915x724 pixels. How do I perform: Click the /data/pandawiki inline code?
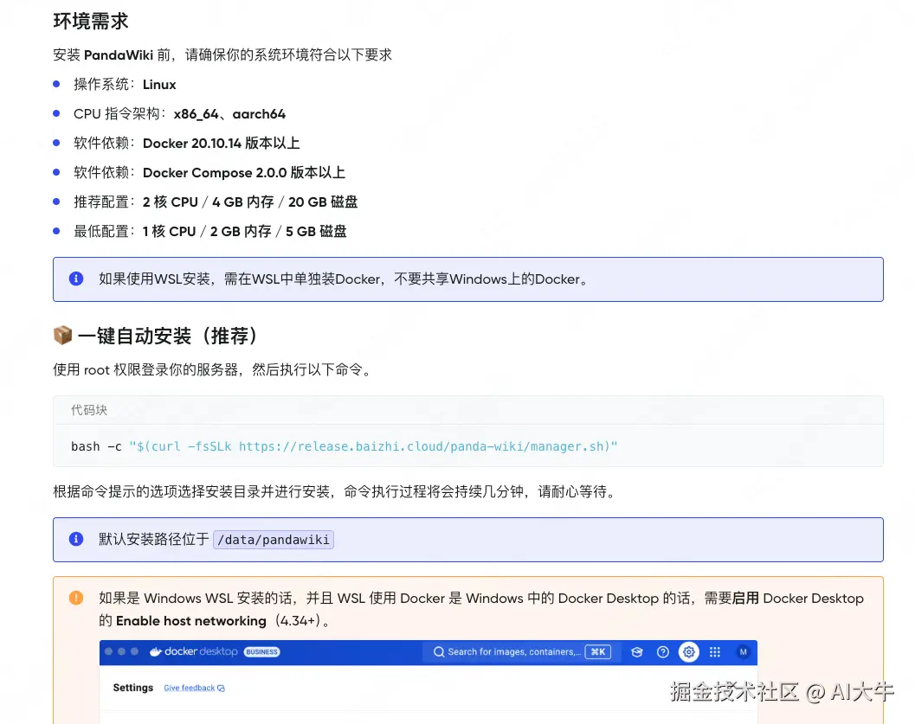point(274,540)
